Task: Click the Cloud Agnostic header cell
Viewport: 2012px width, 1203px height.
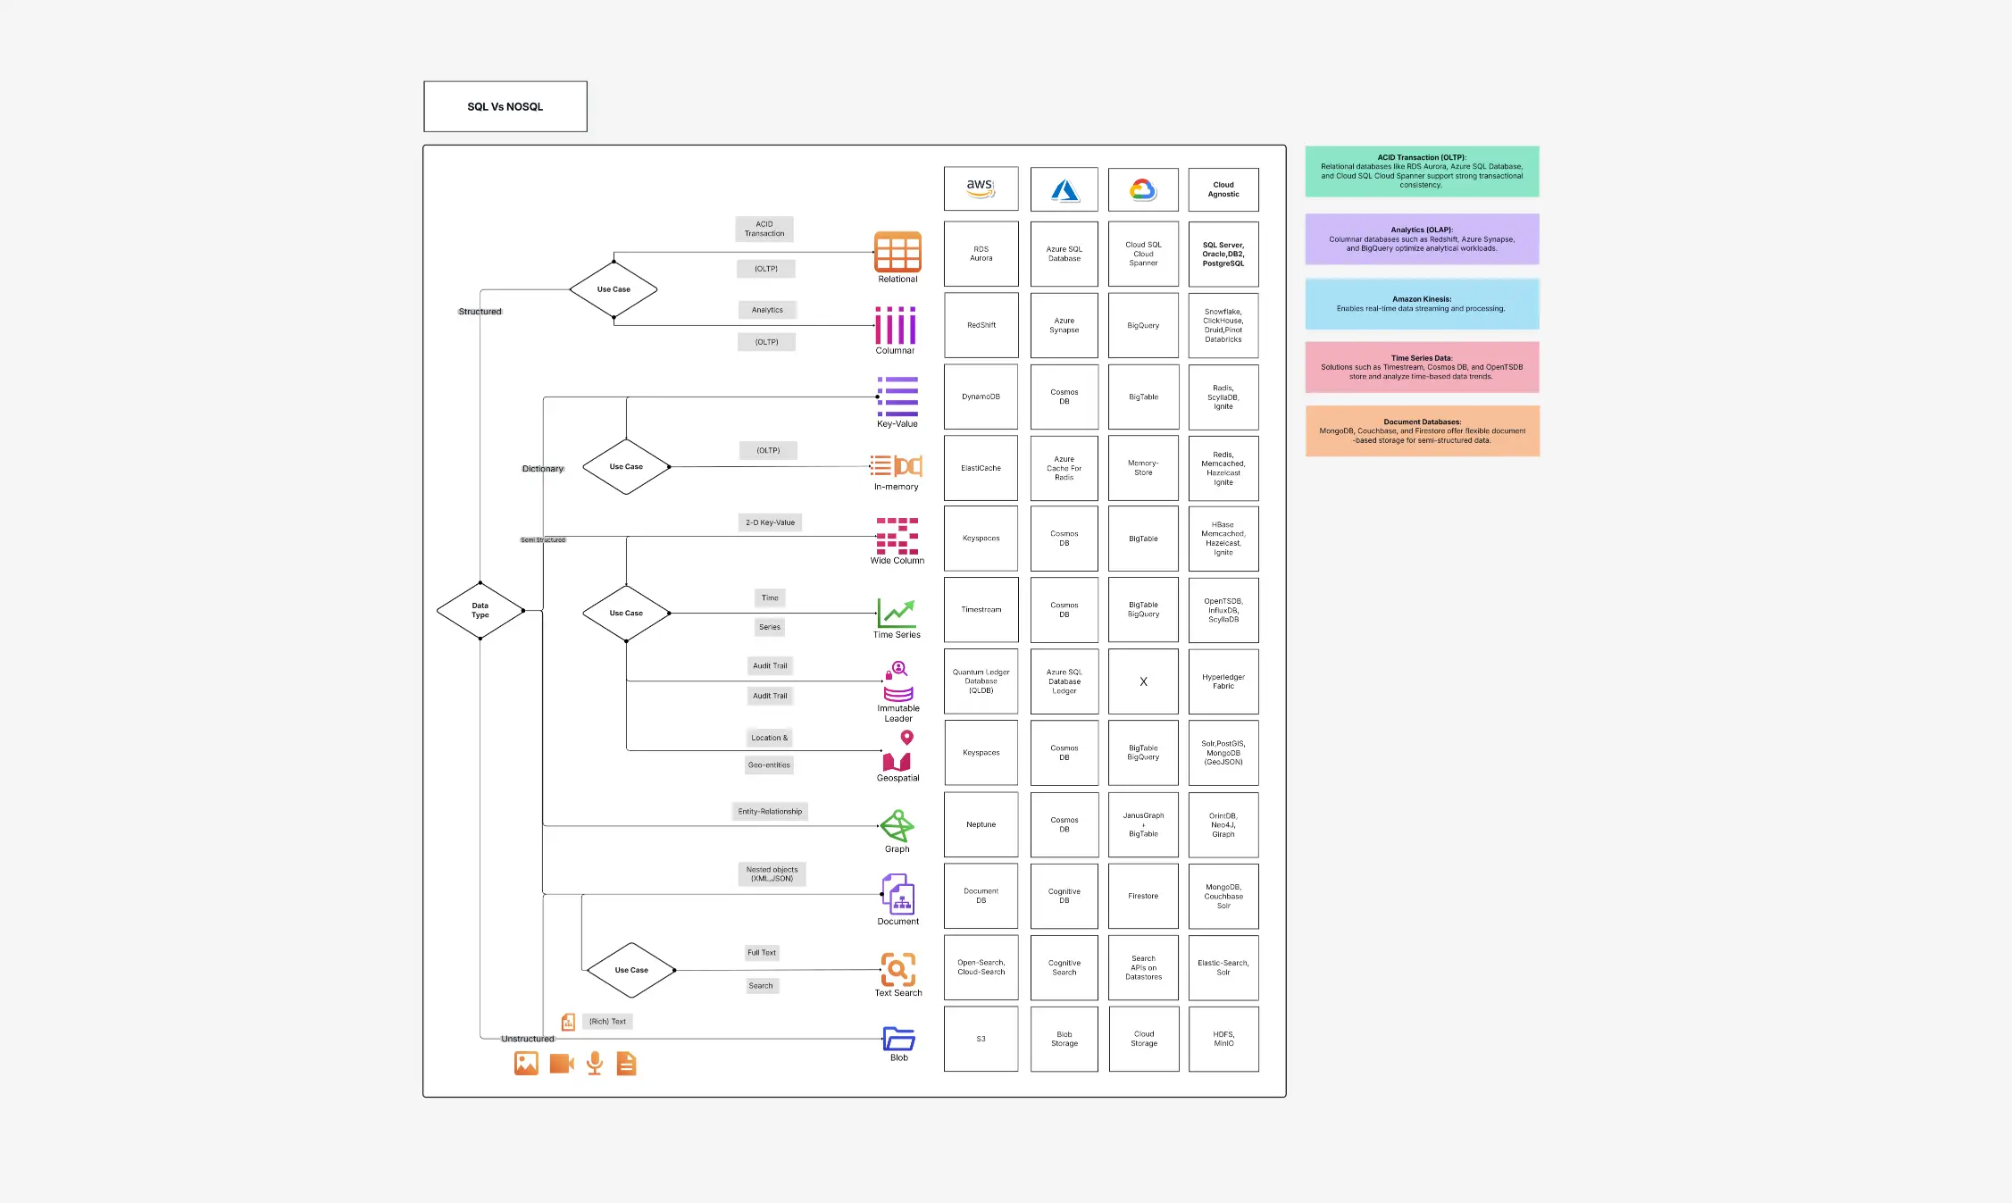Action: 1223,189
